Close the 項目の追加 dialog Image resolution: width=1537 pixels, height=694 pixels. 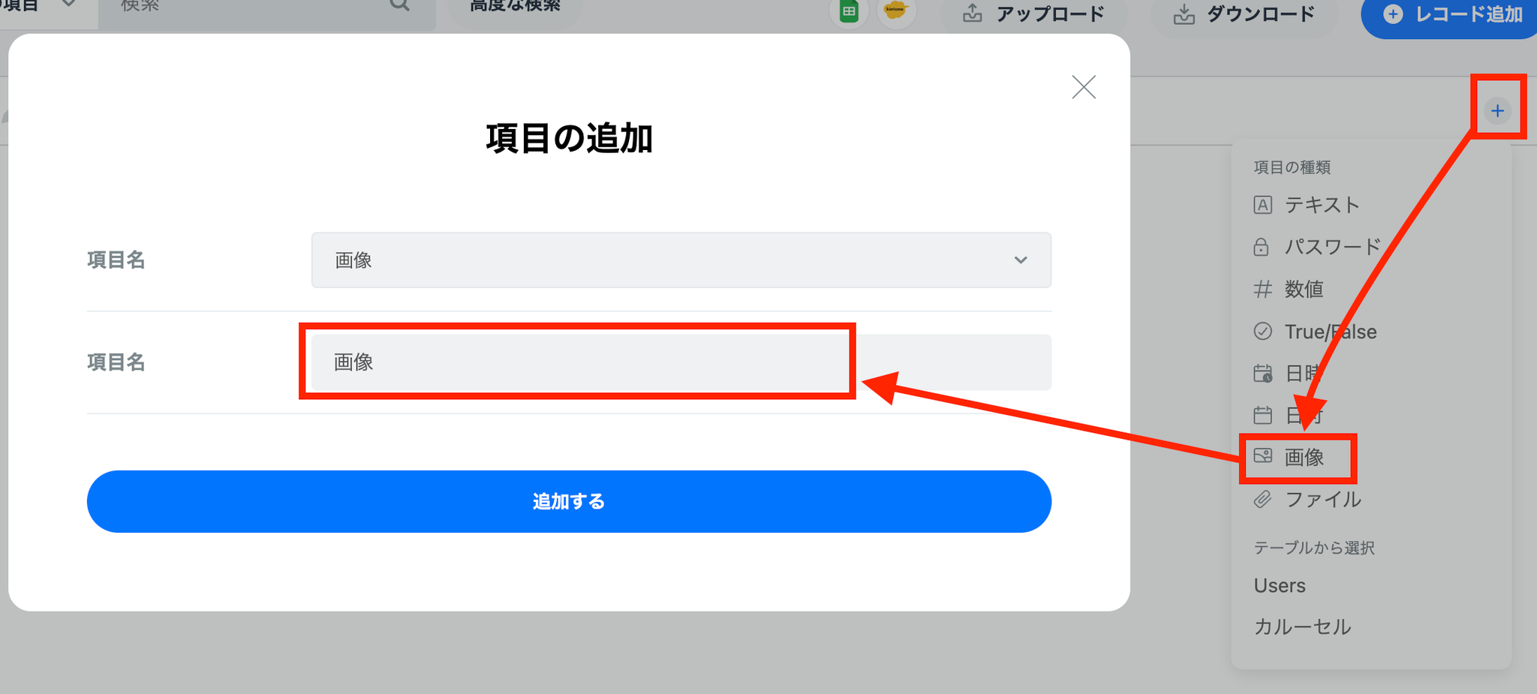(x=1084, y=87)
